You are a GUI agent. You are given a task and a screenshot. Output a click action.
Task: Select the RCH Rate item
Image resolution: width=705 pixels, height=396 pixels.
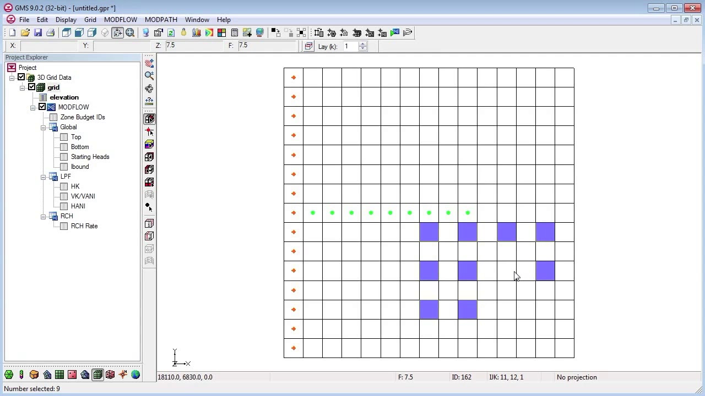(x=84, y=226)
